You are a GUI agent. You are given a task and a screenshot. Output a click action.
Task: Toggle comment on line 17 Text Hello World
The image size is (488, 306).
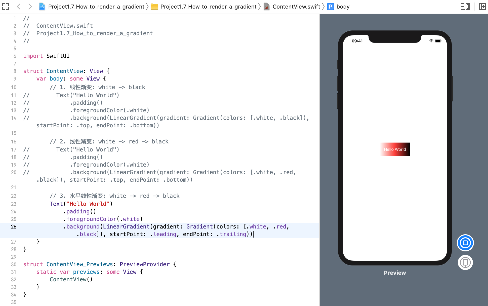[87, 149]
